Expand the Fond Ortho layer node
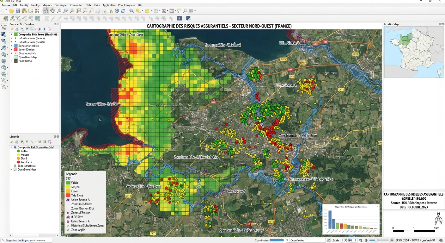The image size is (445, 243). click(11, 61)
